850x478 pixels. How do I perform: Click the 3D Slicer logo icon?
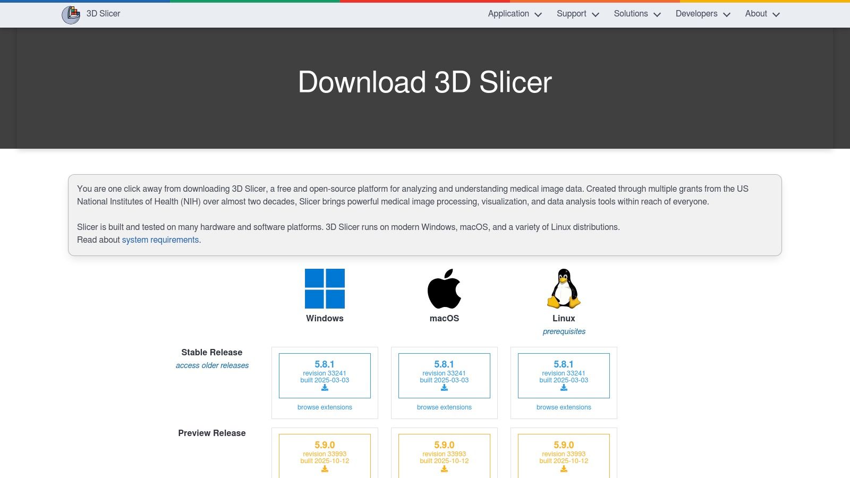pyautogui.click(x=71, y=14)
